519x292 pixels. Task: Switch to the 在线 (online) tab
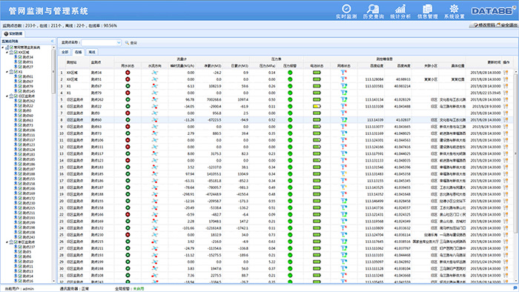click(78, 52)
